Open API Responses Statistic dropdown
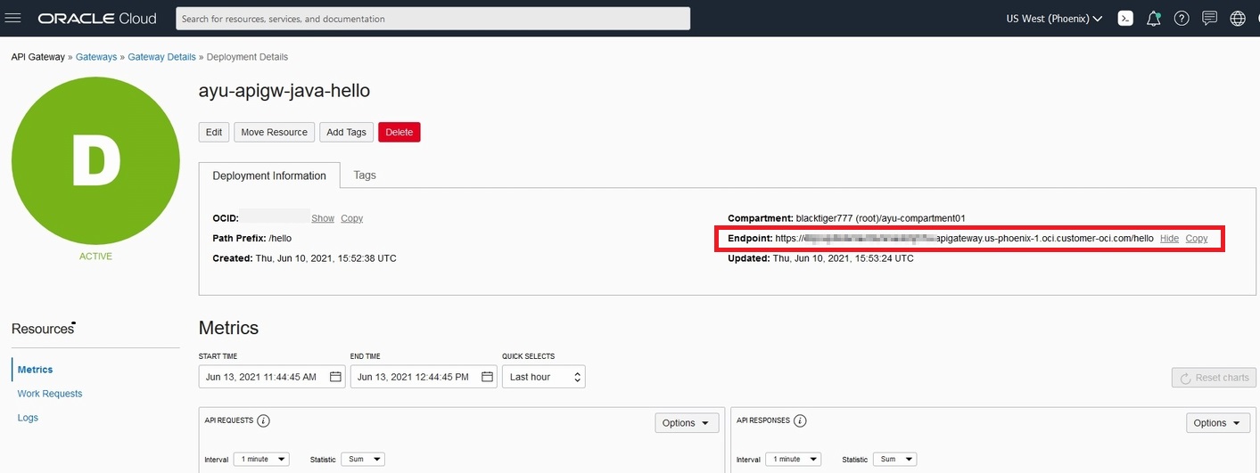 pos(894,459)
